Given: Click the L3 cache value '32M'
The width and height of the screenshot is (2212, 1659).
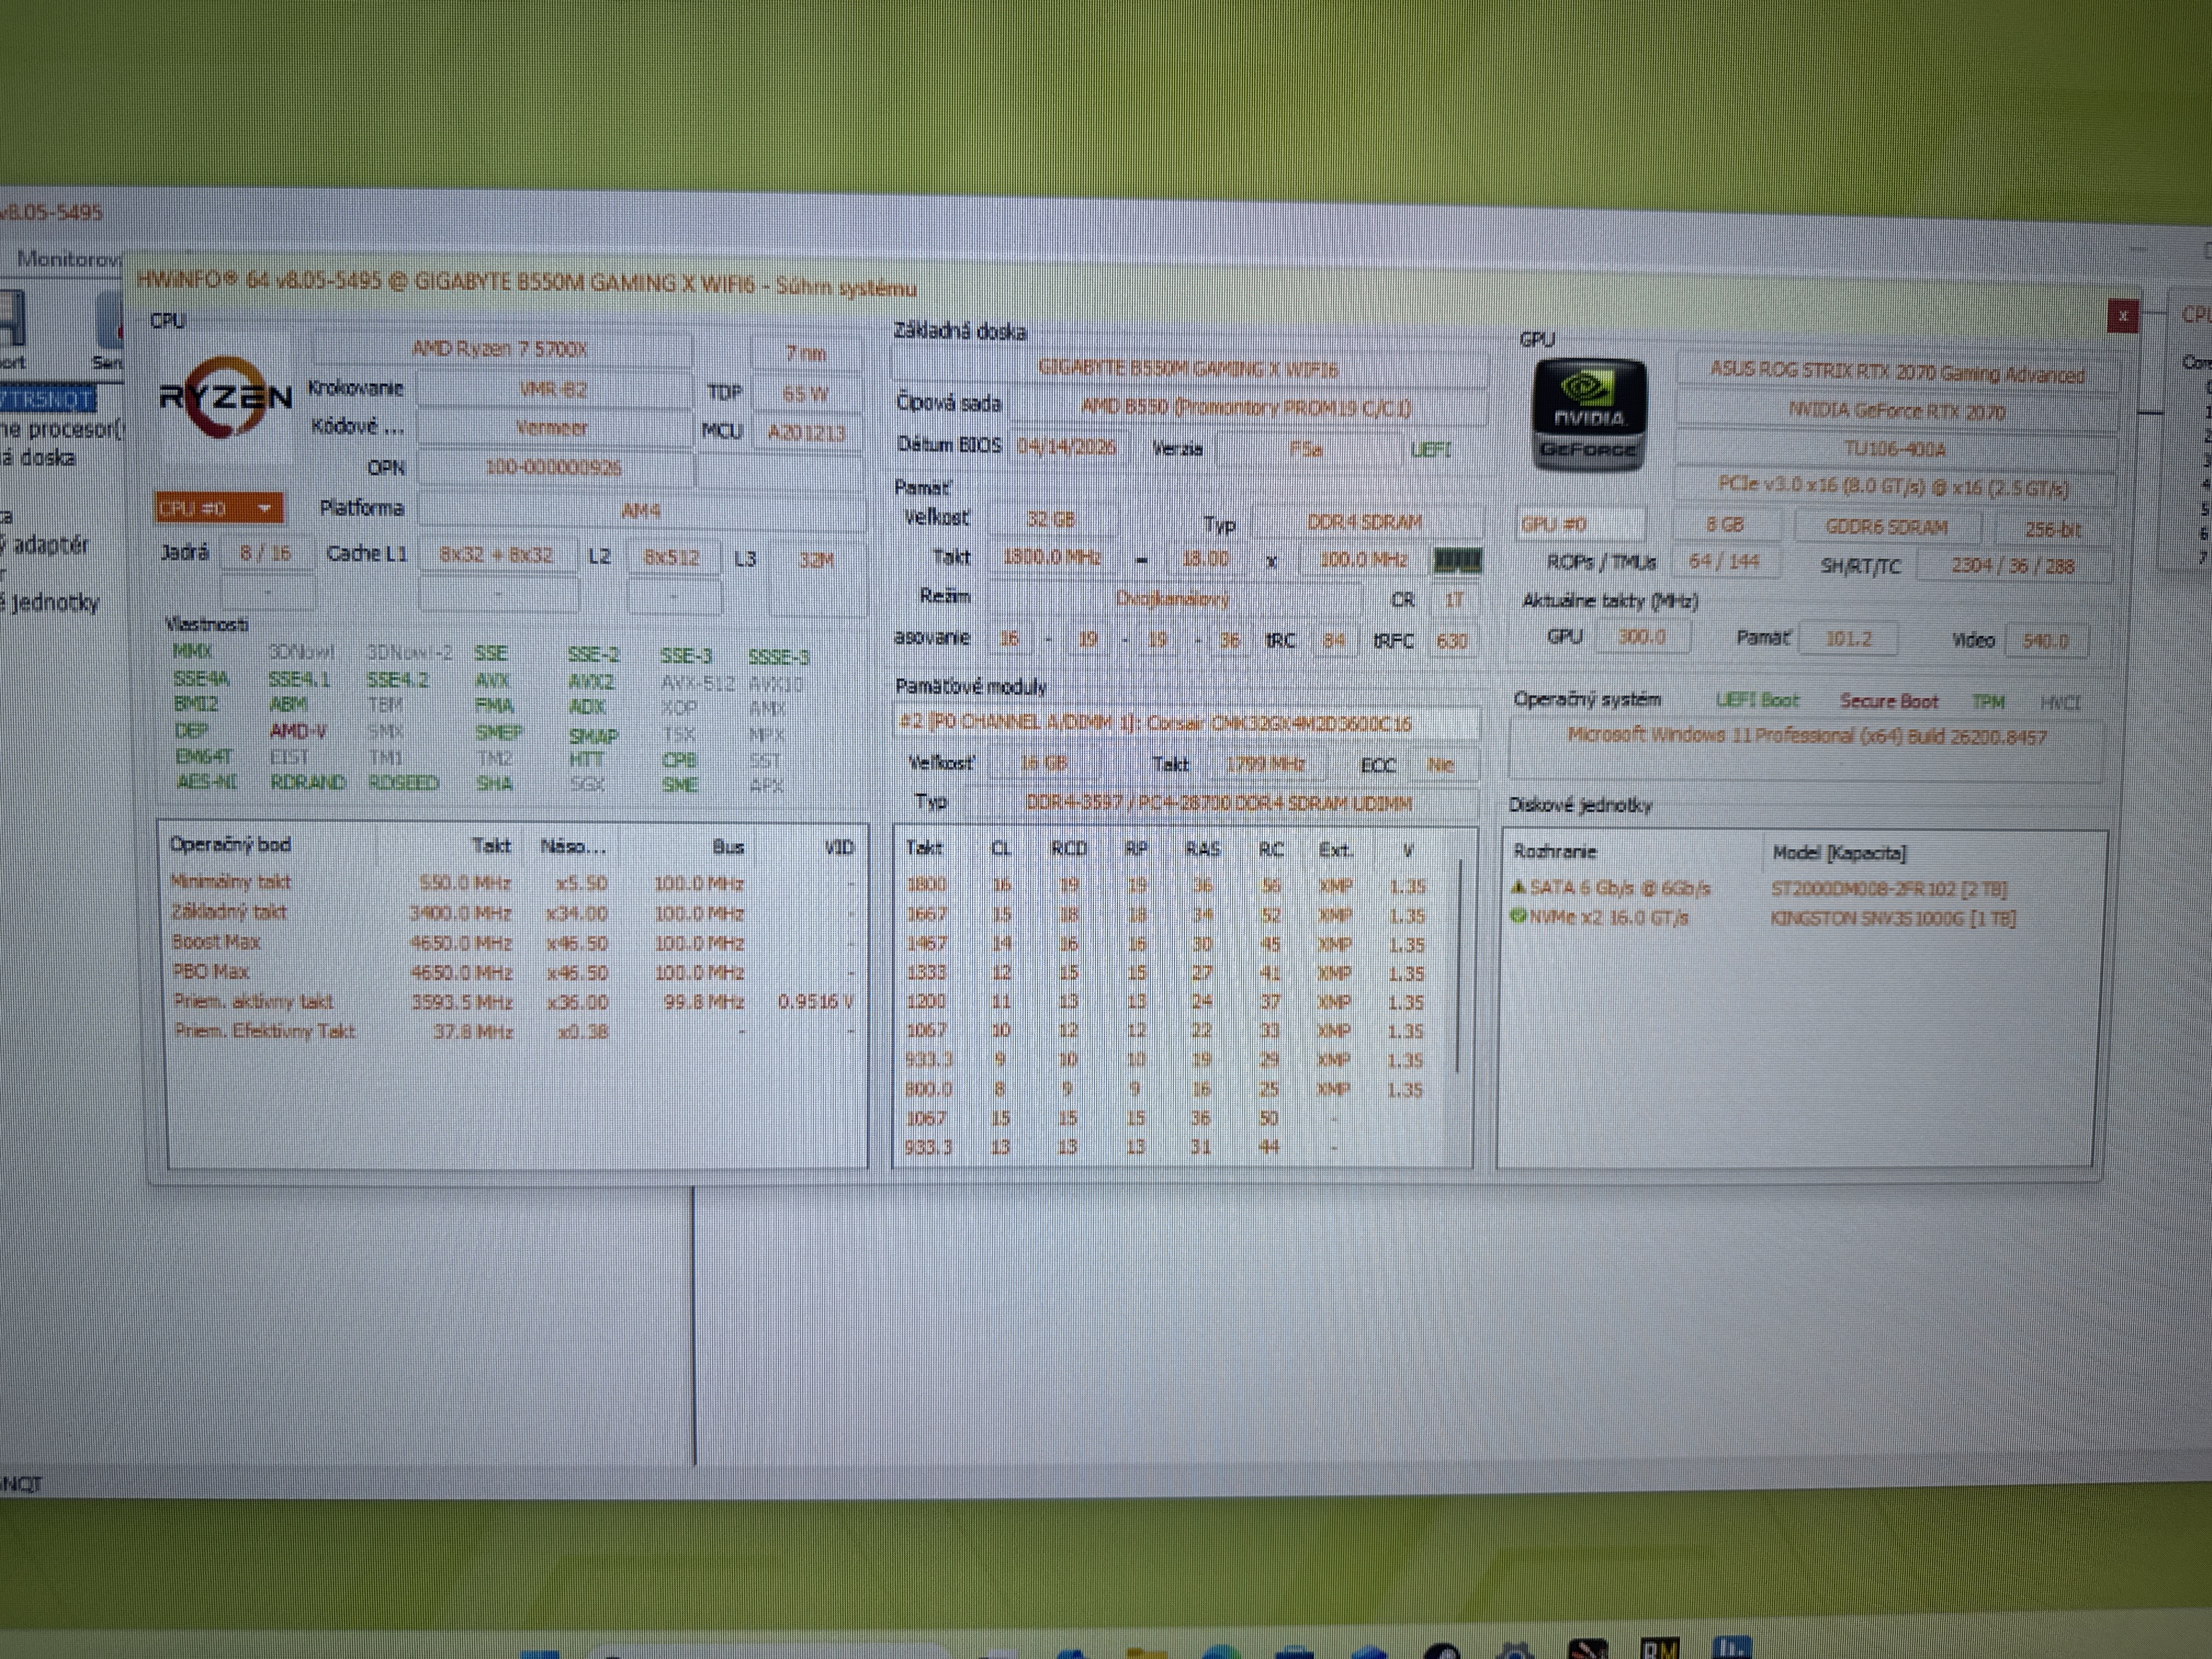Looking at the screenshot, I should [816, 560].
